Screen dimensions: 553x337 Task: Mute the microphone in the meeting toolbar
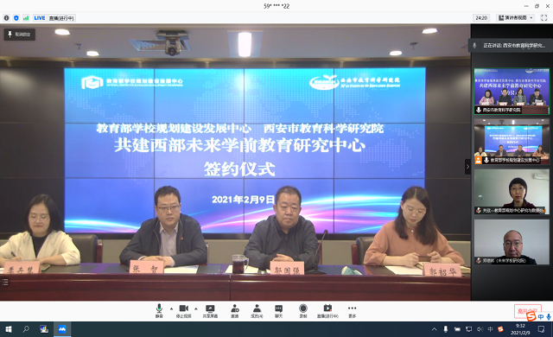coord(159,311)
